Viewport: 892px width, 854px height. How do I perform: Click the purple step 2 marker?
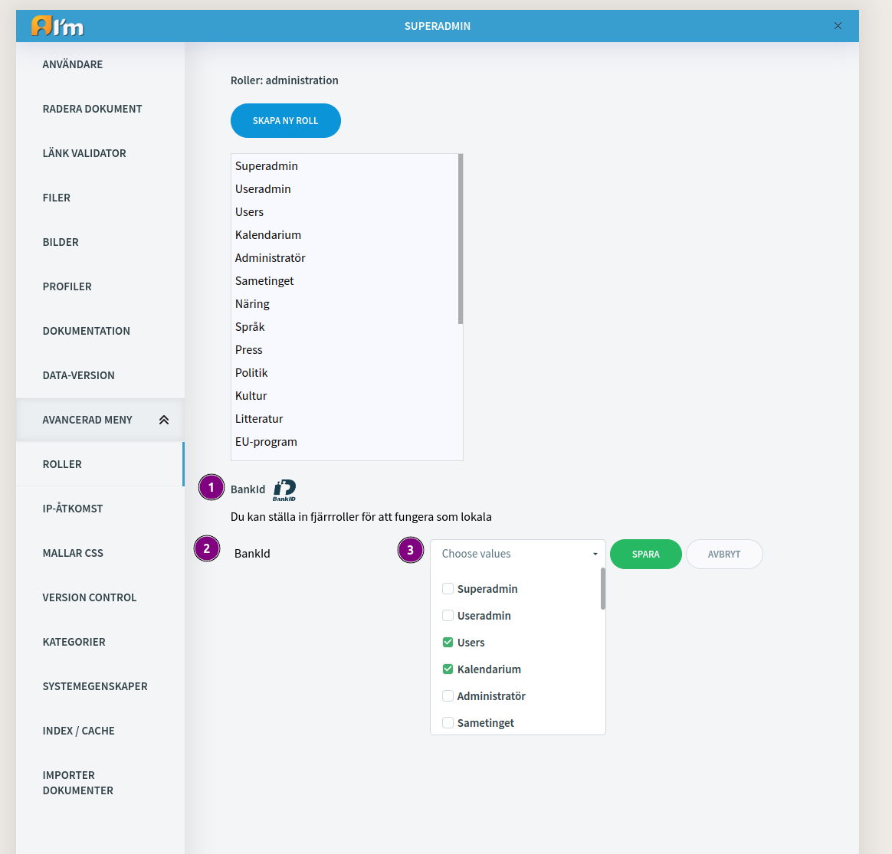click(x=206, y=548)
